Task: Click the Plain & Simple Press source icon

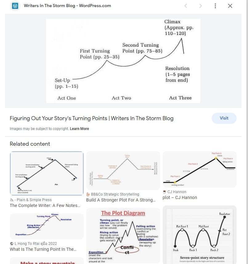Action: (x=12, y=200)
